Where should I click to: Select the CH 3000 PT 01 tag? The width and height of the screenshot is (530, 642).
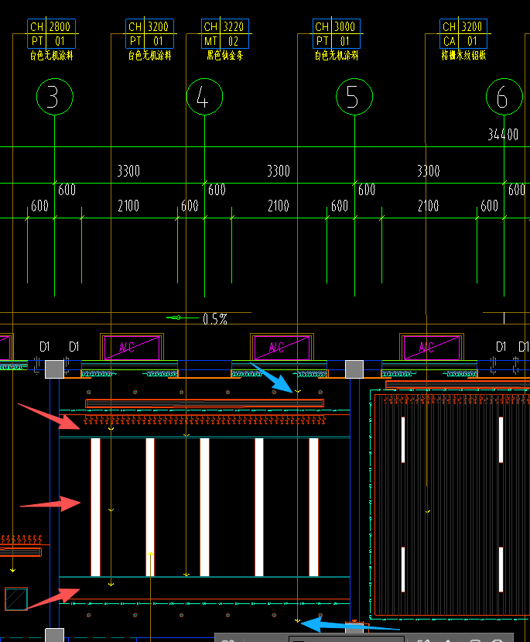pyautogui.click(x=337, y=33)
